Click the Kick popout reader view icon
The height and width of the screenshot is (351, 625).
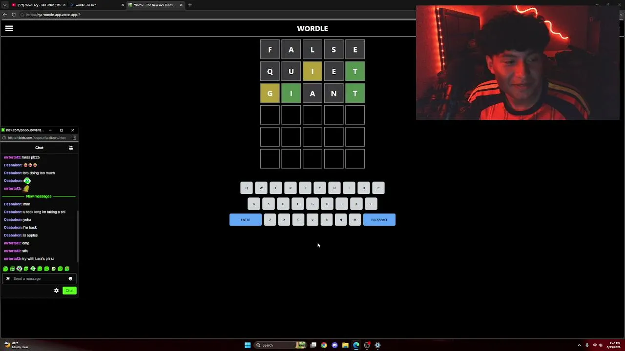(x=74, y=138)
